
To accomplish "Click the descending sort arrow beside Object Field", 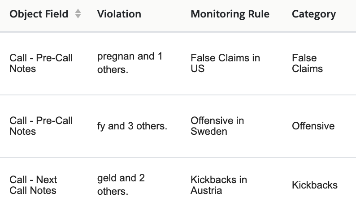I will [x=78, y=17].
